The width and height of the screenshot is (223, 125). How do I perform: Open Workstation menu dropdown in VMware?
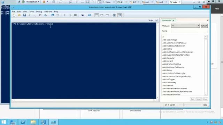33,2
